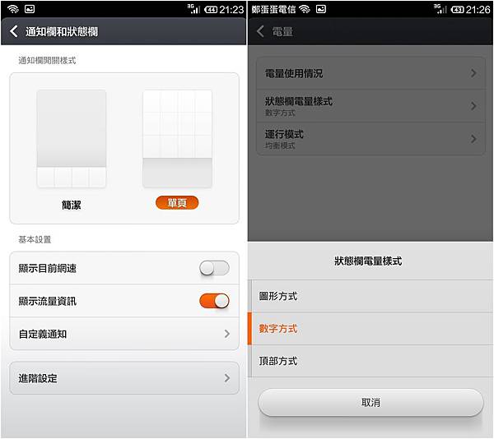Viewport: 494px width, 439px height.
Task: Tap battery 44 indicator in left status bar
Action: [x=211, y=10]
